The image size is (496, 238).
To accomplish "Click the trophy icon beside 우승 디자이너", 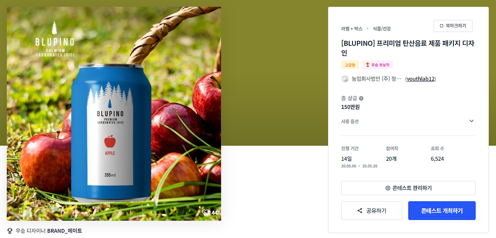I will pyautogui.click(x=10, y=231).
